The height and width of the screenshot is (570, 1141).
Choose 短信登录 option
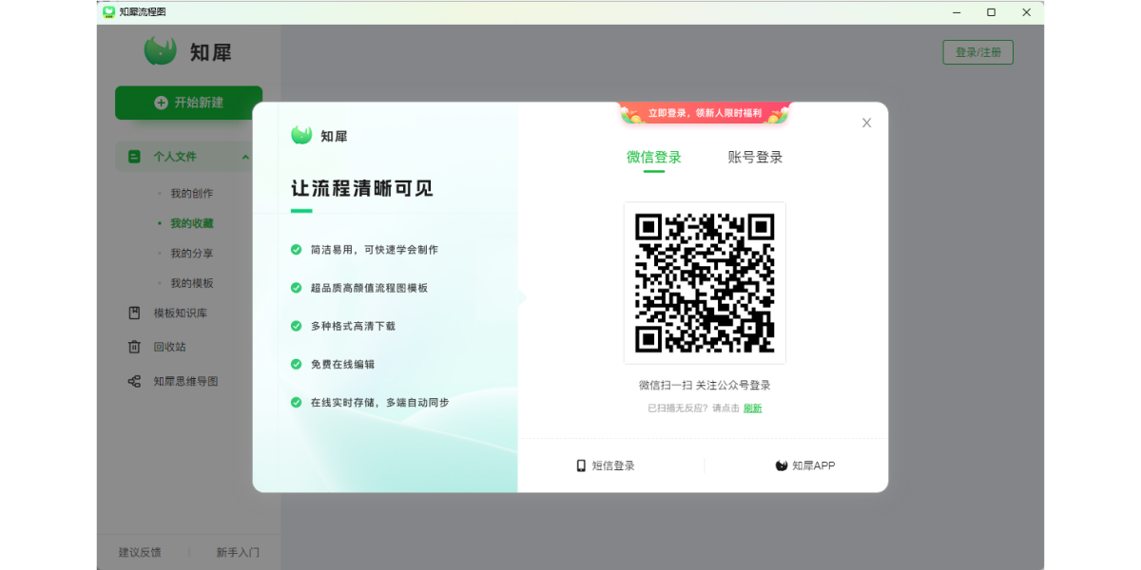[605, 465]
